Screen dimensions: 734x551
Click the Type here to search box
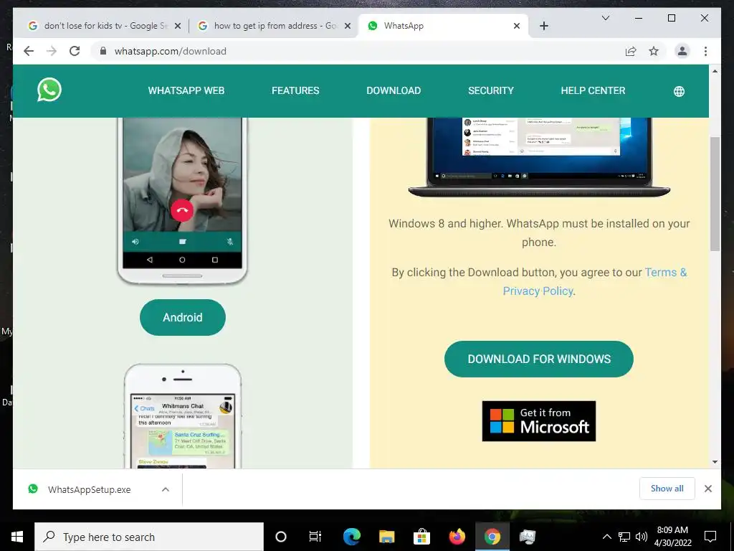[x=149, y=537]
